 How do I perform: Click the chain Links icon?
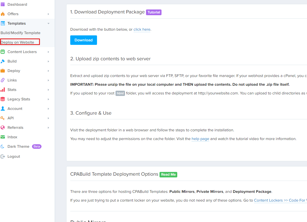coord(3,80)
